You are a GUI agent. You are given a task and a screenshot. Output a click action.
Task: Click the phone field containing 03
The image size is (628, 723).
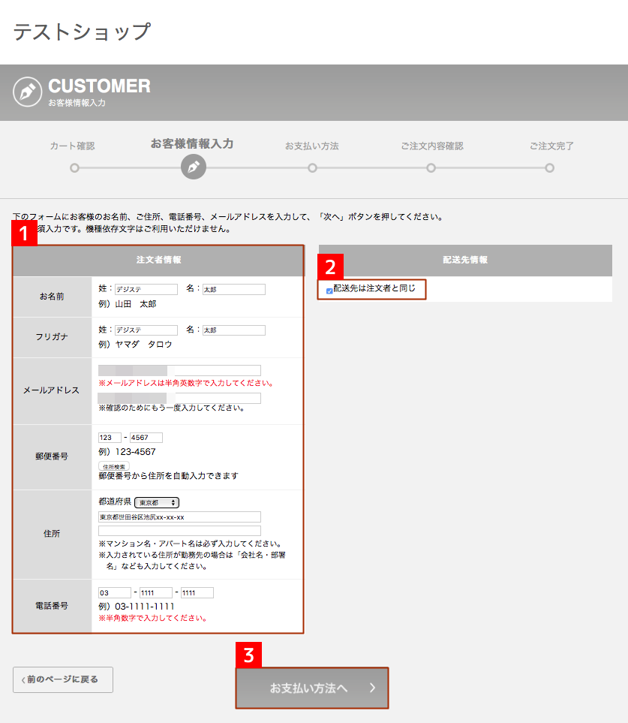click(x=115, y=593)
